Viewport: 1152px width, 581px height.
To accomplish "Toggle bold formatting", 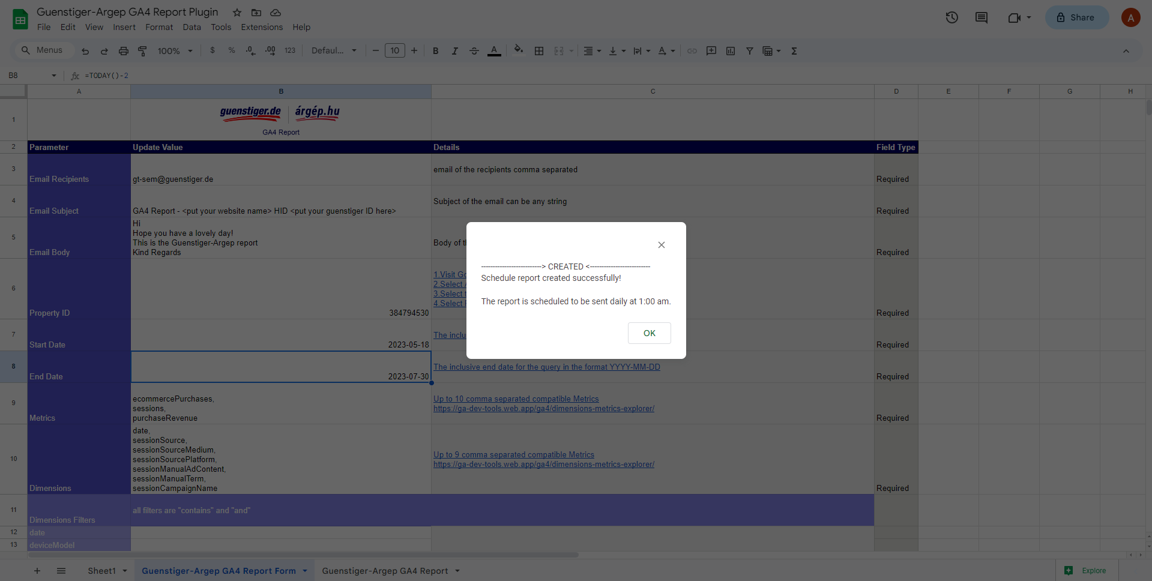I will click(x=436, y=51).
